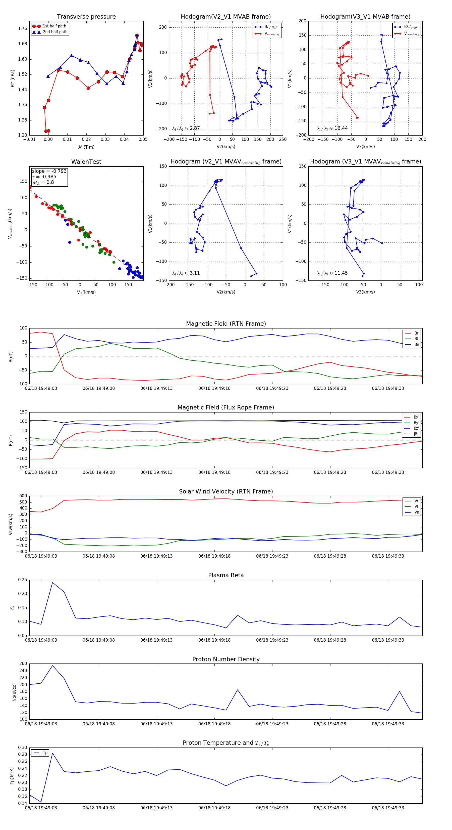Click 'Hodogram(V3_V1 MVAB frame)' title
452x830 pixels.
365,16
